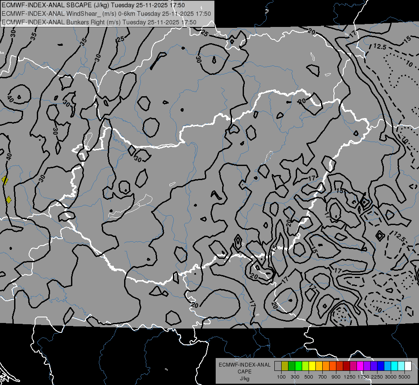
Task: Choose the bright magenta color bar swatch
Action: pyautogui.click(x=360, y=366)
